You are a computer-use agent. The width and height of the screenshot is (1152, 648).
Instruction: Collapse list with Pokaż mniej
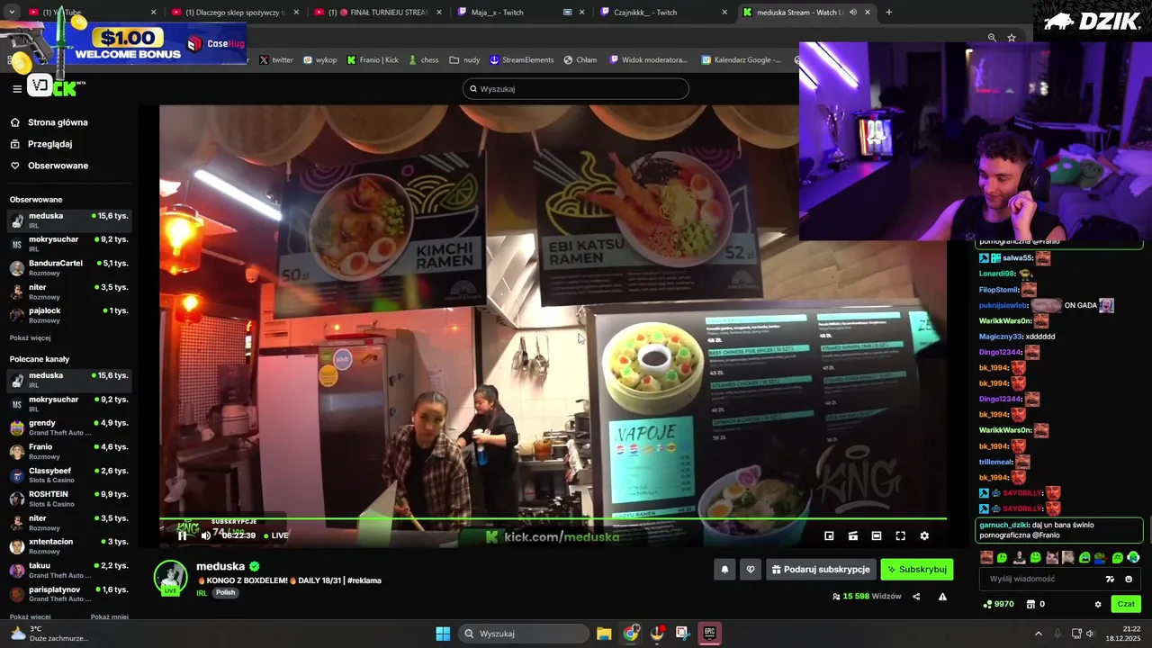point(110,617)
